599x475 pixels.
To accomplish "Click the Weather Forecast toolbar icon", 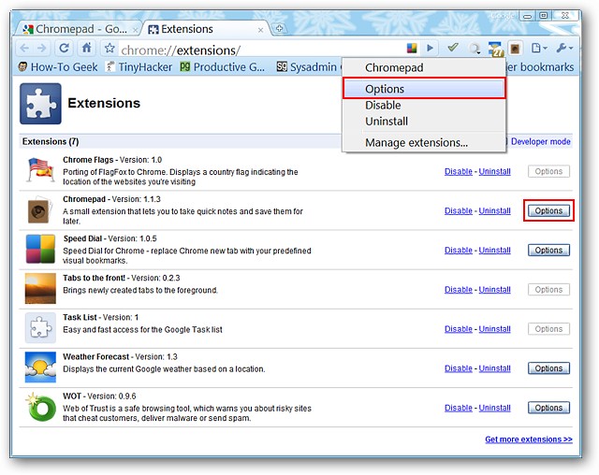I will [x=495, y=49].
